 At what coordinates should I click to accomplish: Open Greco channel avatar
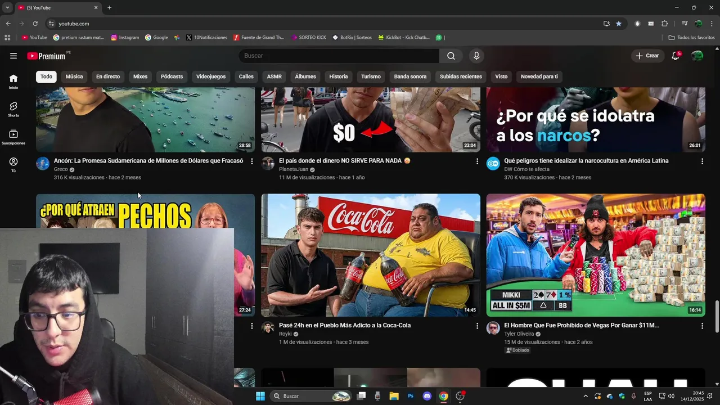pos(43,164)
